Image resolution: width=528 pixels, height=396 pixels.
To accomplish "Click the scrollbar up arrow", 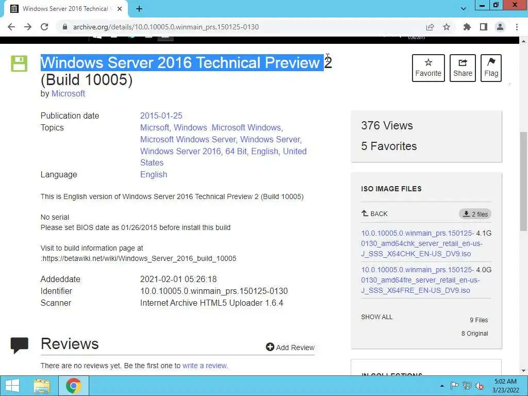I will pyautogui.click(x=523, y=41).
